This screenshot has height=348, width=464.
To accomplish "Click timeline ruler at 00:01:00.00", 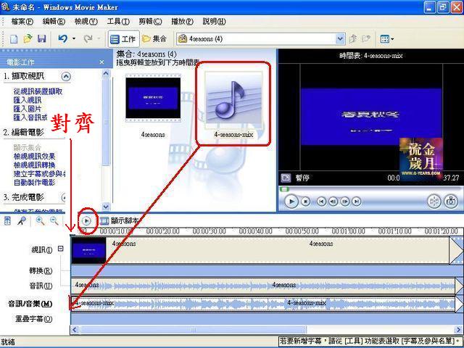I will 348,231.
